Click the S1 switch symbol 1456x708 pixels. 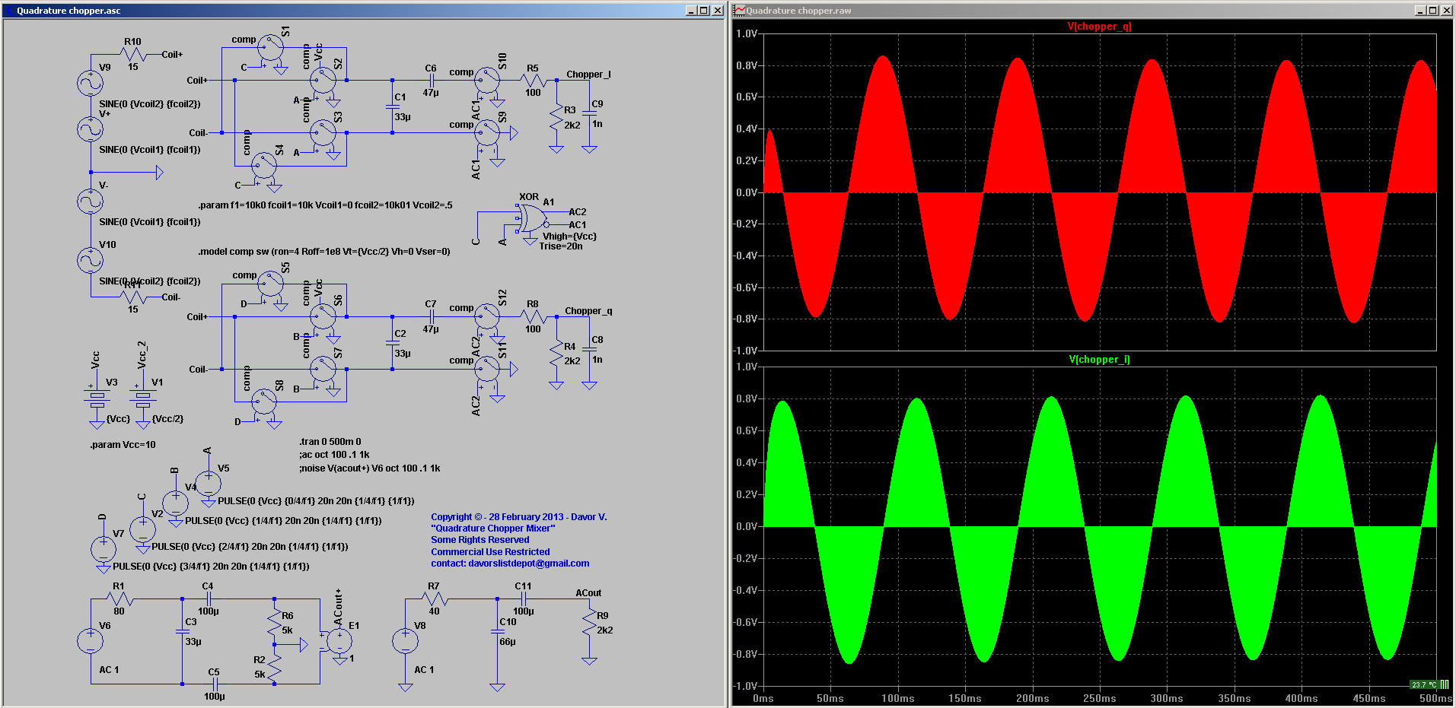270,47
